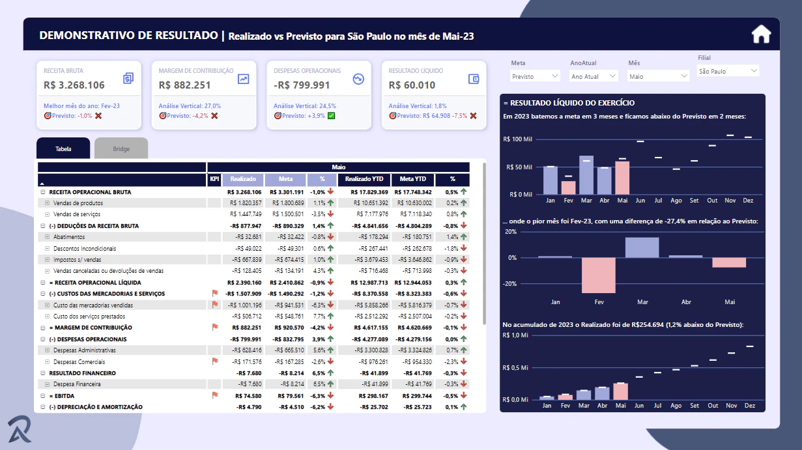Click the KPI flag on Custos das Mercadorias e Serviços row
Screen dimensions: 802x450
[x=214, y=293]
